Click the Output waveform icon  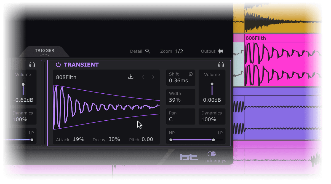(221, 51)
